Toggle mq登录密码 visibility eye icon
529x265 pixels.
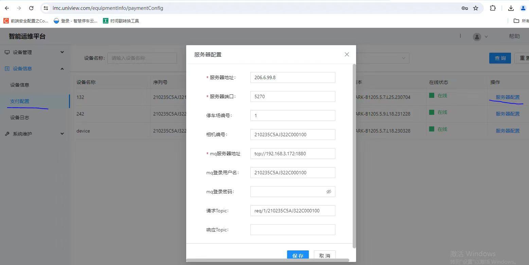point(329,192)
